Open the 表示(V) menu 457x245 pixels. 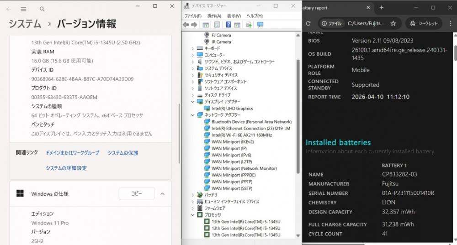pos(234,16)
